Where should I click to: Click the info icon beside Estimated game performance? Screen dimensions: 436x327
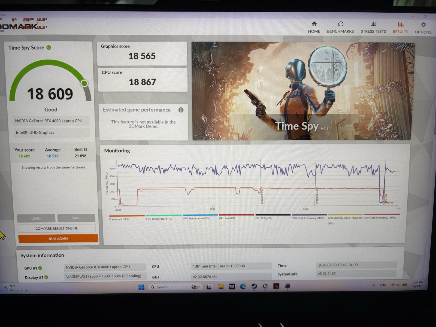coord(181,110)
